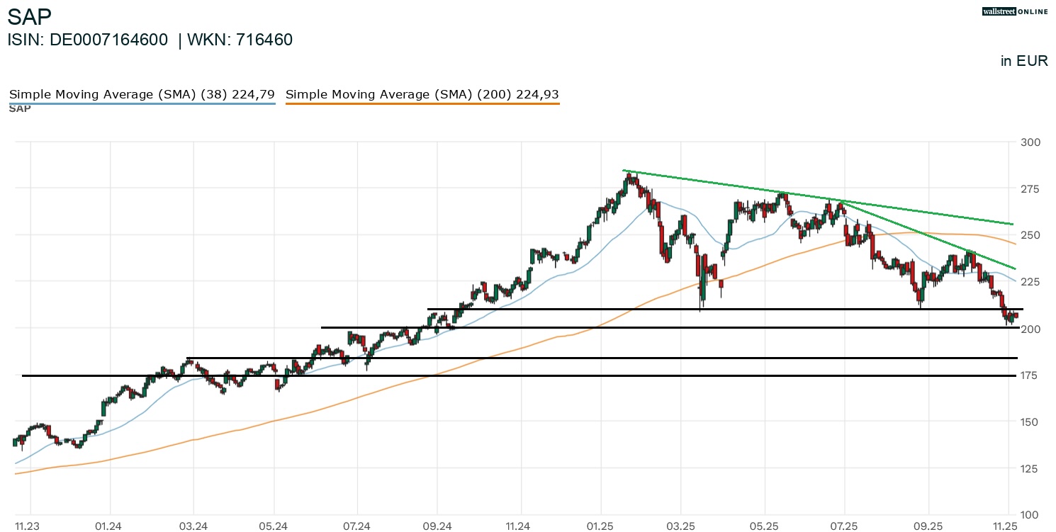Toggle the SMA (200) legend entry

[x=422, y=94]
